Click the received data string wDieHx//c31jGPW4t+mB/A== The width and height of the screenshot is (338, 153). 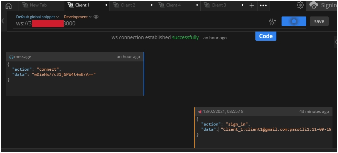coord(64,74)
